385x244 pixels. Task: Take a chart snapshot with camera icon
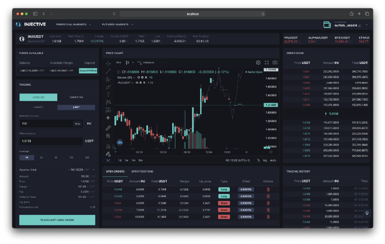tap(275, 63)
